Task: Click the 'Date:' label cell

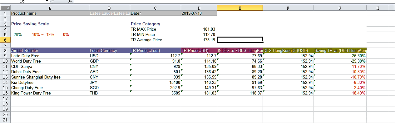Action: click(155, 13)
